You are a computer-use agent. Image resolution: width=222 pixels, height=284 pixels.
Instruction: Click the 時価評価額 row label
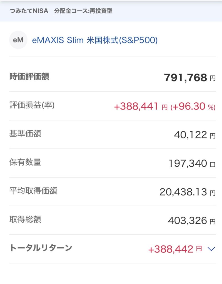point(29,77)
